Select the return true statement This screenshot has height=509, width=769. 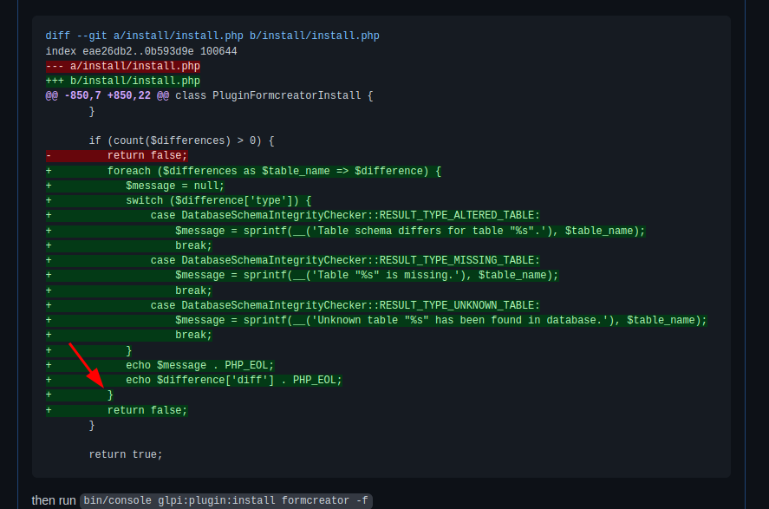tap(124, 454)
